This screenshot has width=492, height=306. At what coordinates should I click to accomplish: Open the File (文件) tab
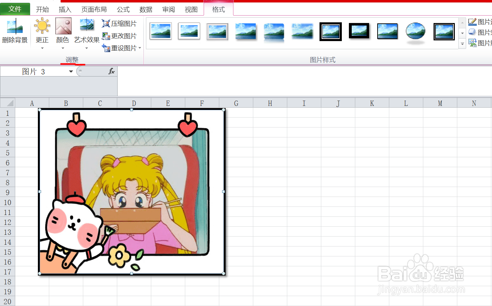click(x=15, y=9)
